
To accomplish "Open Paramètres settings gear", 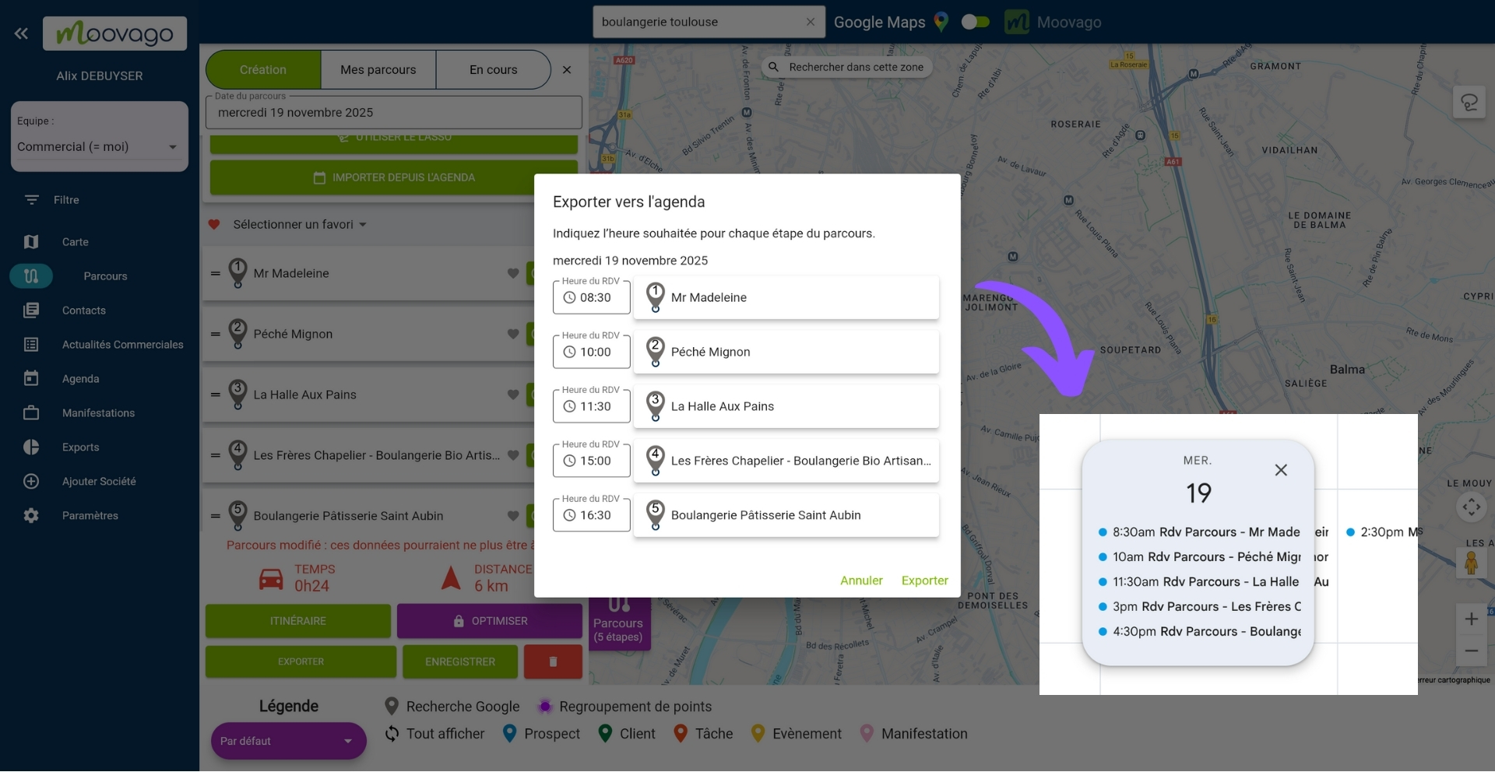I will [x=31, y=516].
